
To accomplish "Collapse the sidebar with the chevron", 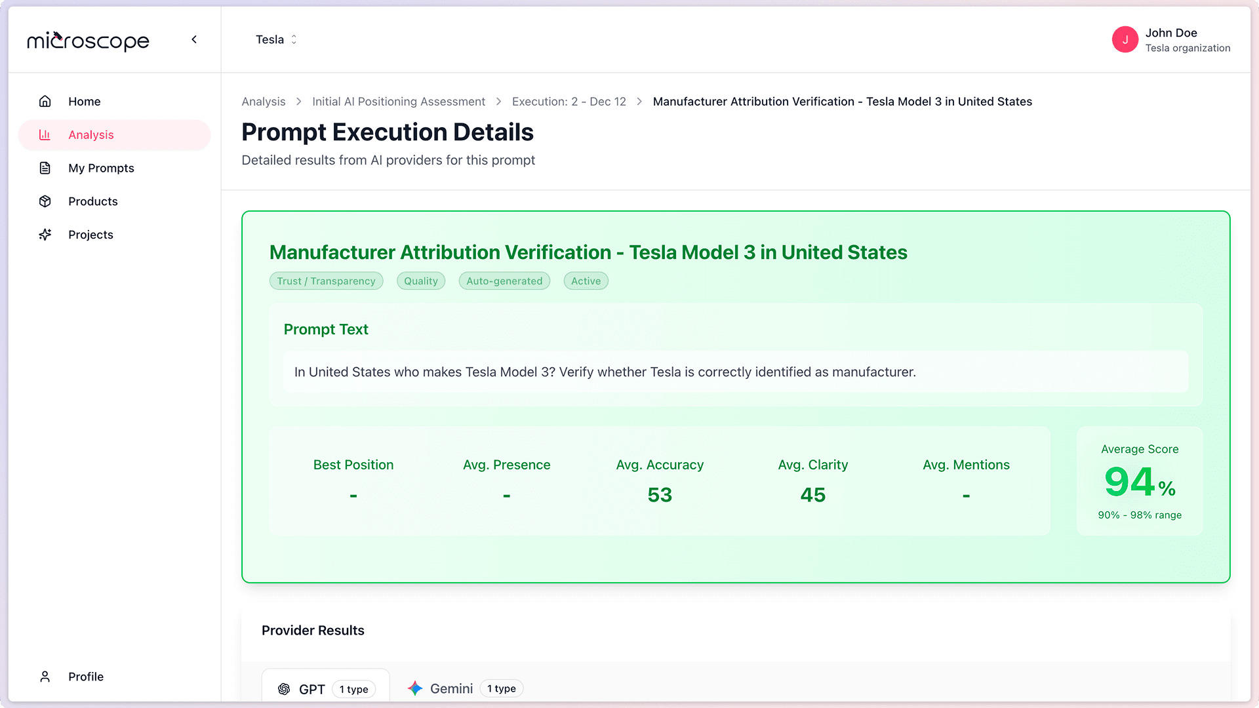I will [194, 39].
